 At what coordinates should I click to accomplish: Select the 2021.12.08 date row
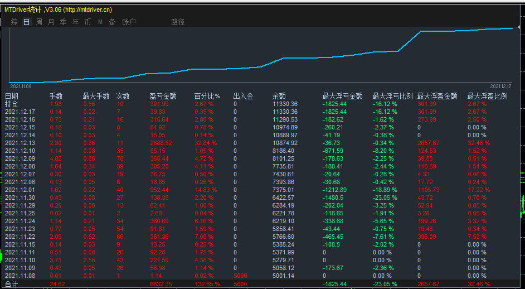pos(20,166)
